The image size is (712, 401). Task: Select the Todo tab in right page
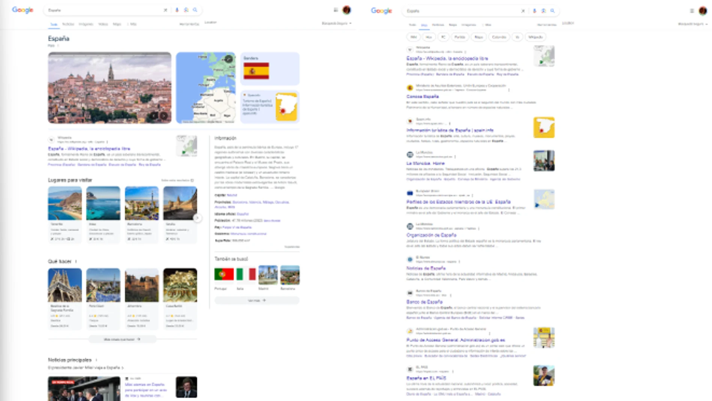coord(412,25)
